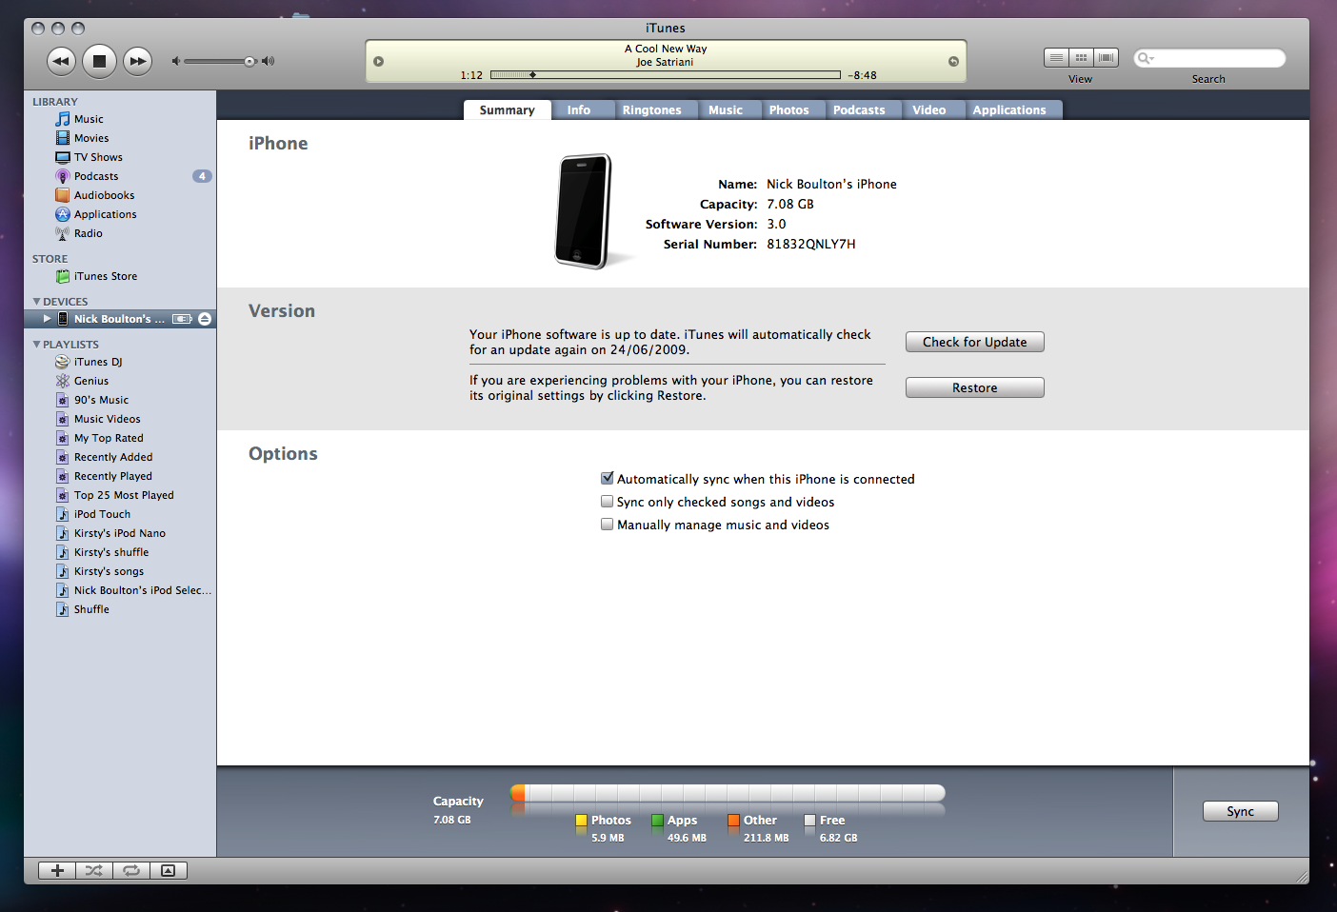This screenshot has width=1337, height=912.
Task: Click the small play arrow in the display
Action: coord(378,61)
